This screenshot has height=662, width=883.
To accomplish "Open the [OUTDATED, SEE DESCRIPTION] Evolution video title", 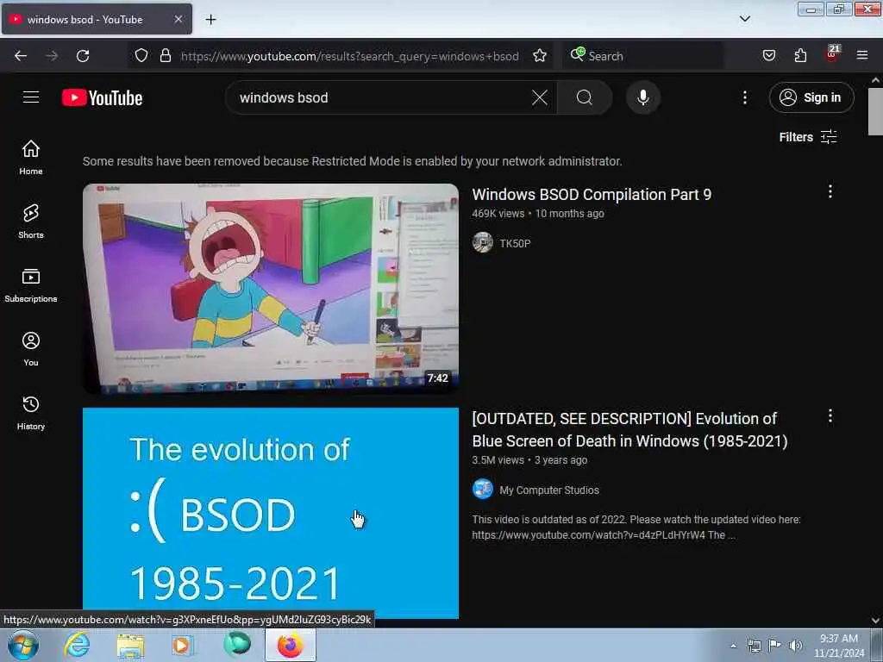I will click(x=629, y=429).
